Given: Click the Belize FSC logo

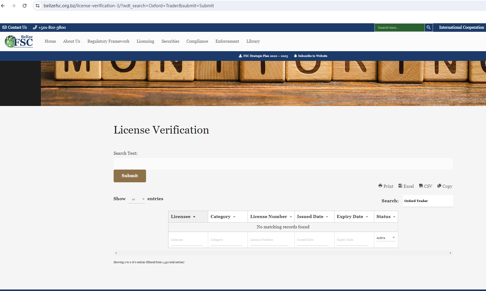Looking at the screenshot, I should point(19,41).
